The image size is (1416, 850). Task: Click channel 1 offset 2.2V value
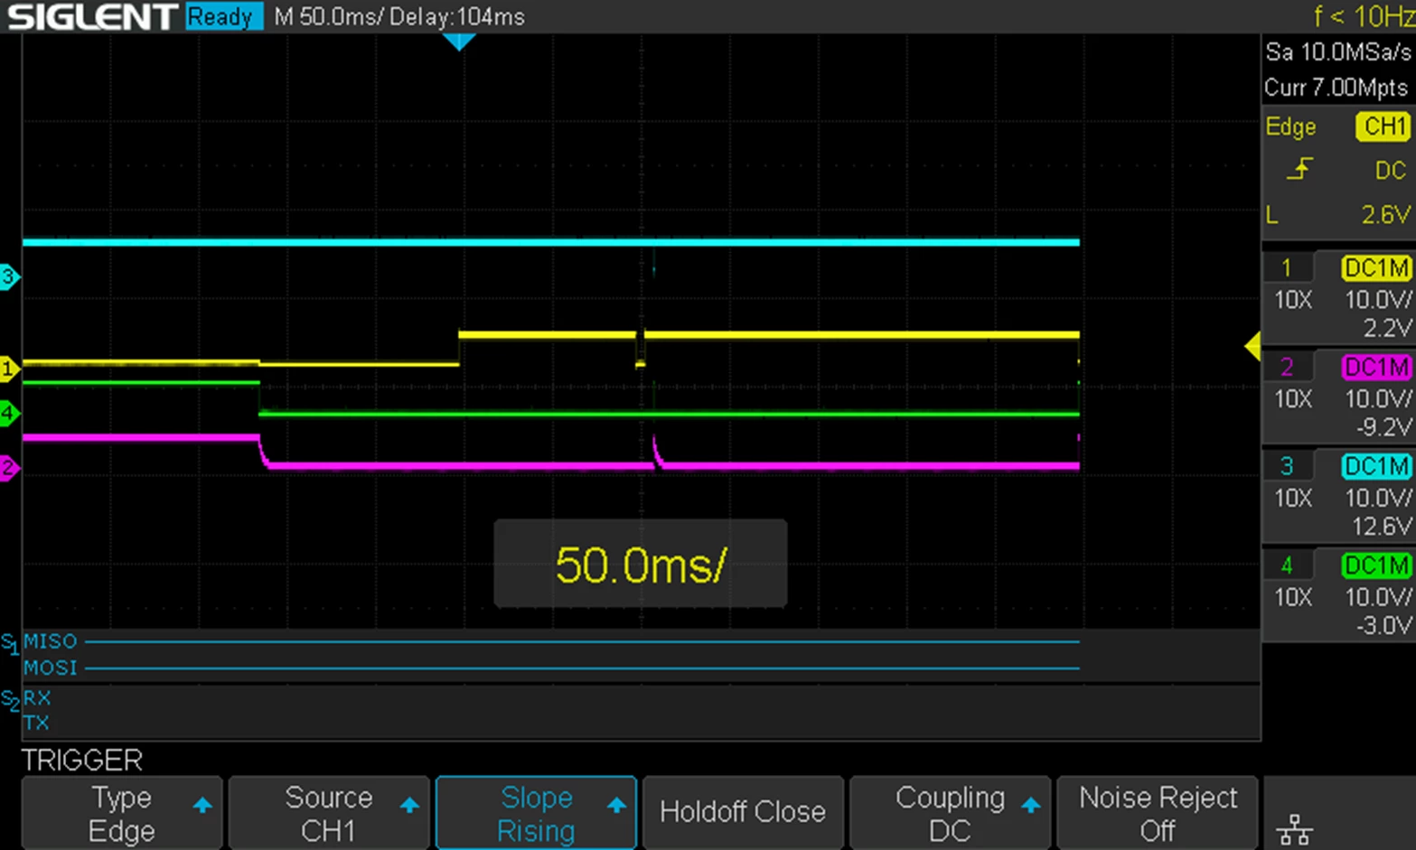[x=1389, y=328]
